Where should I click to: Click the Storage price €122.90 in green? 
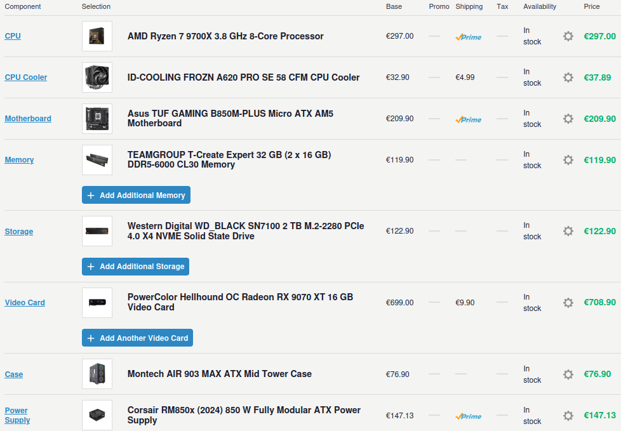click(599, 231)
